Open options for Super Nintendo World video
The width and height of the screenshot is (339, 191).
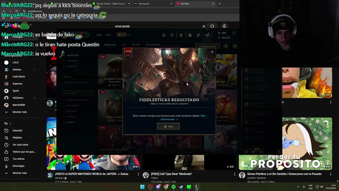click(x=138, y=174)
